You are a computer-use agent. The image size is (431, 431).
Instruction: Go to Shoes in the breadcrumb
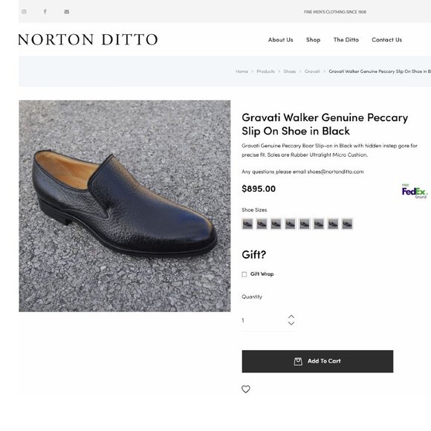[290, 71]
